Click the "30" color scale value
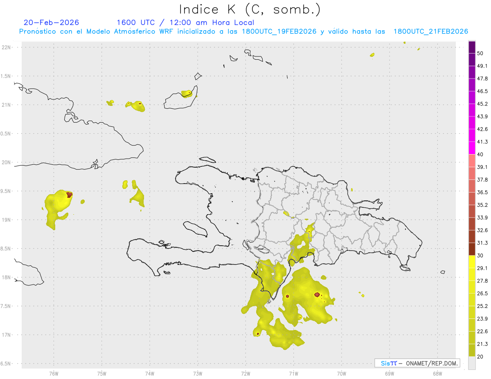Viewport: 491px width, 379px height. [480, 256]
